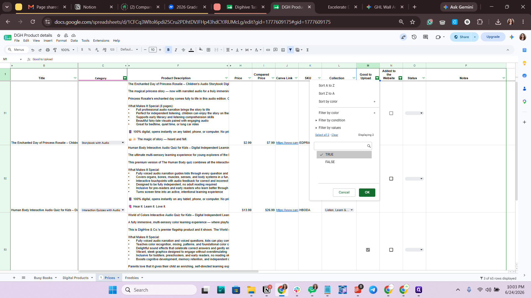This screenshot has height=298, width=531.
Task: Open all comments icon
Action: [426, 37]
